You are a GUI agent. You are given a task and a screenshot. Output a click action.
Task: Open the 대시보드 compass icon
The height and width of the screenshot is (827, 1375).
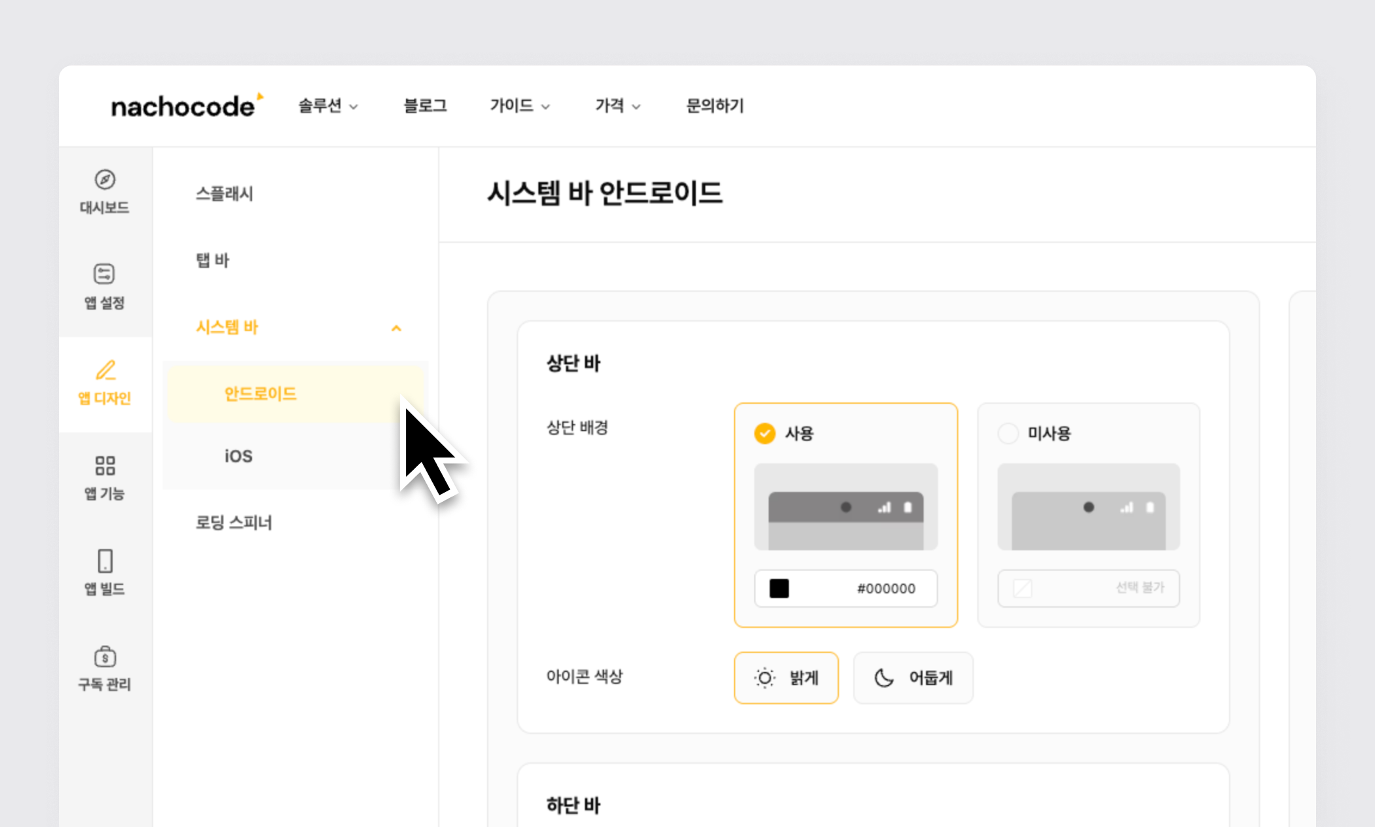click(105, 179)
